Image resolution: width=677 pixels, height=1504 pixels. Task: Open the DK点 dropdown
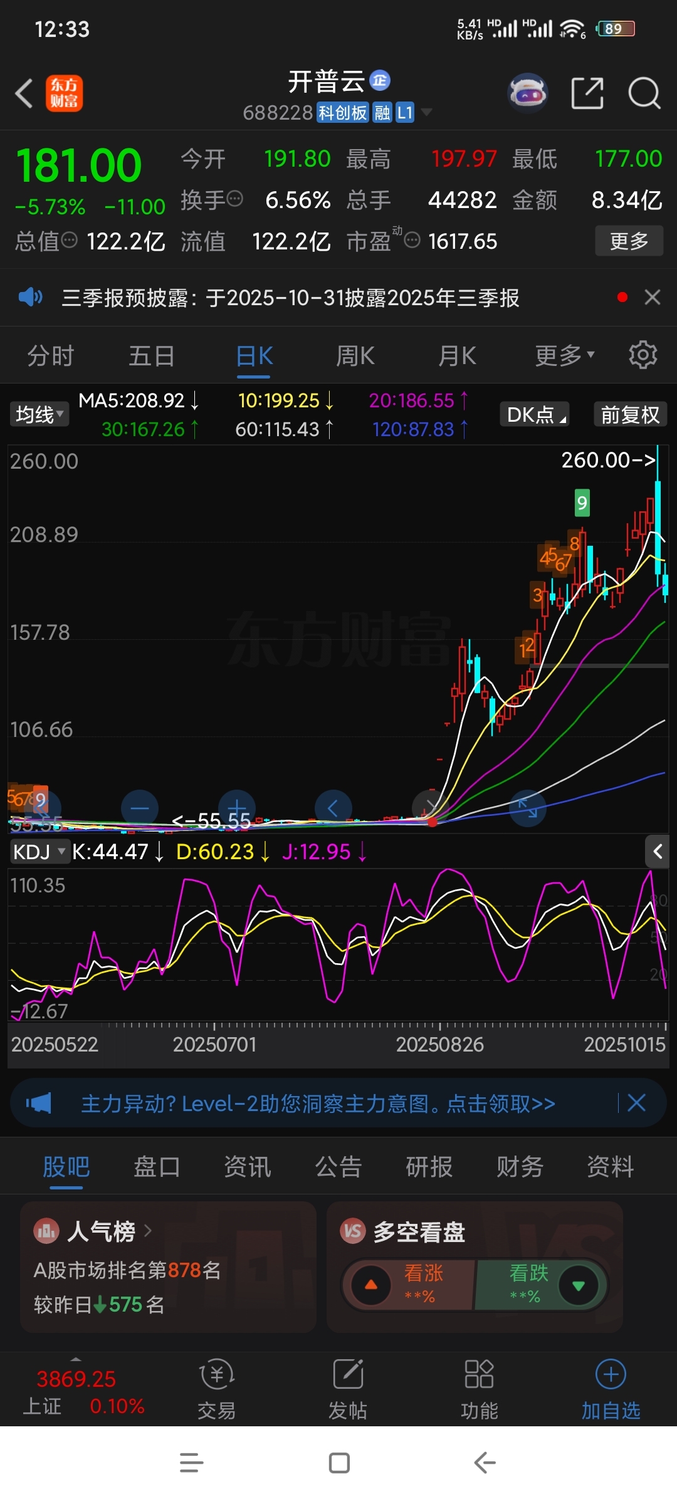coord(535,414)
